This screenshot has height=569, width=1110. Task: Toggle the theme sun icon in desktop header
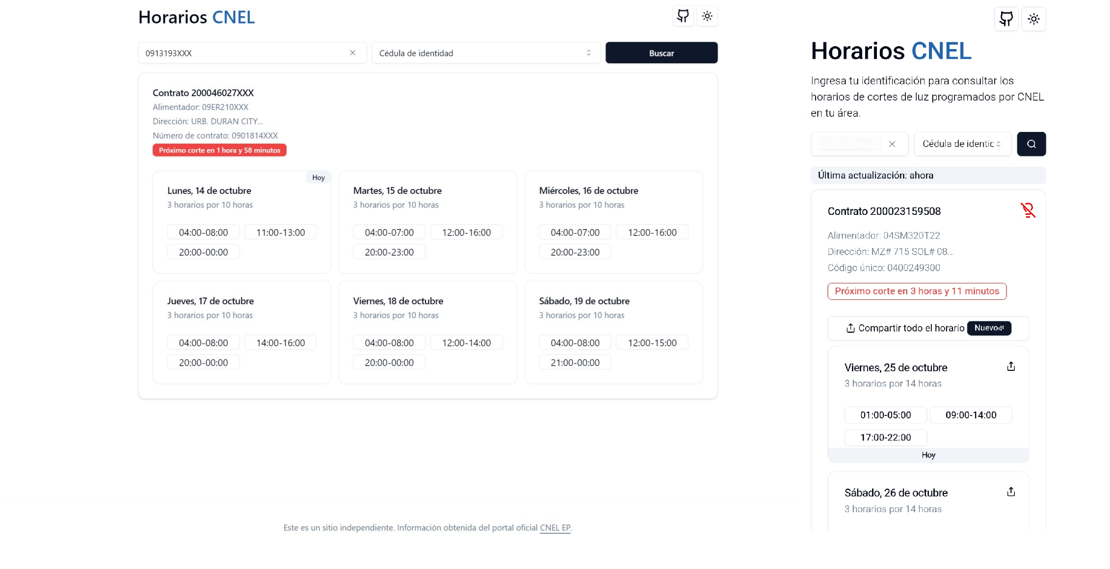(x=707, y=16)
